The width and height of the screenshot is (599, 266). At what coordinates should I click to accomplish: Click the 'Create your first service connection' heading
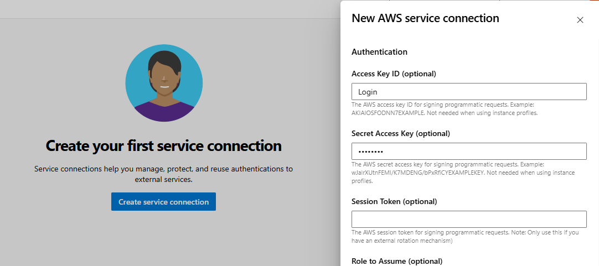pyautogui.click(x=163, y=145)
